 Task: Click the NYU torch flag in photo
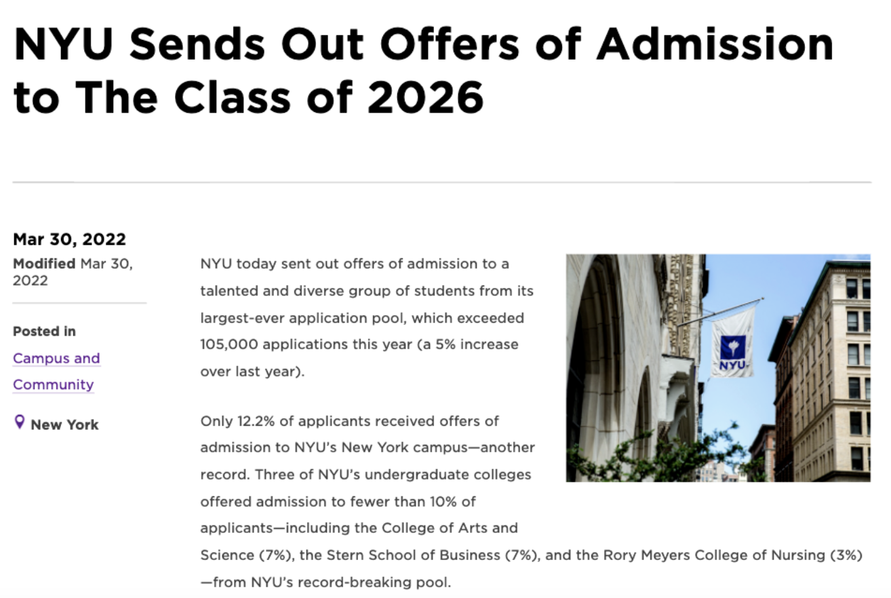click(x=732, y=343)
